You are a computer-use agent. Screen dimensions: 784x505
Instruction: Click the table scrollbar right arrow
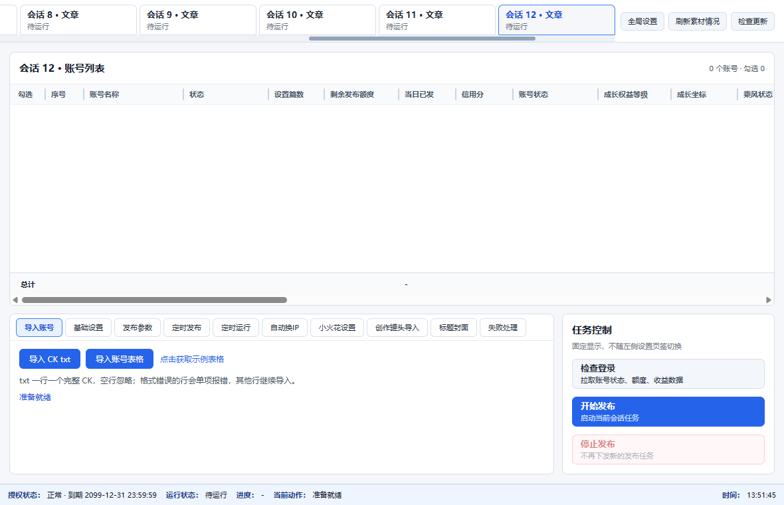(x=769, y=300)
